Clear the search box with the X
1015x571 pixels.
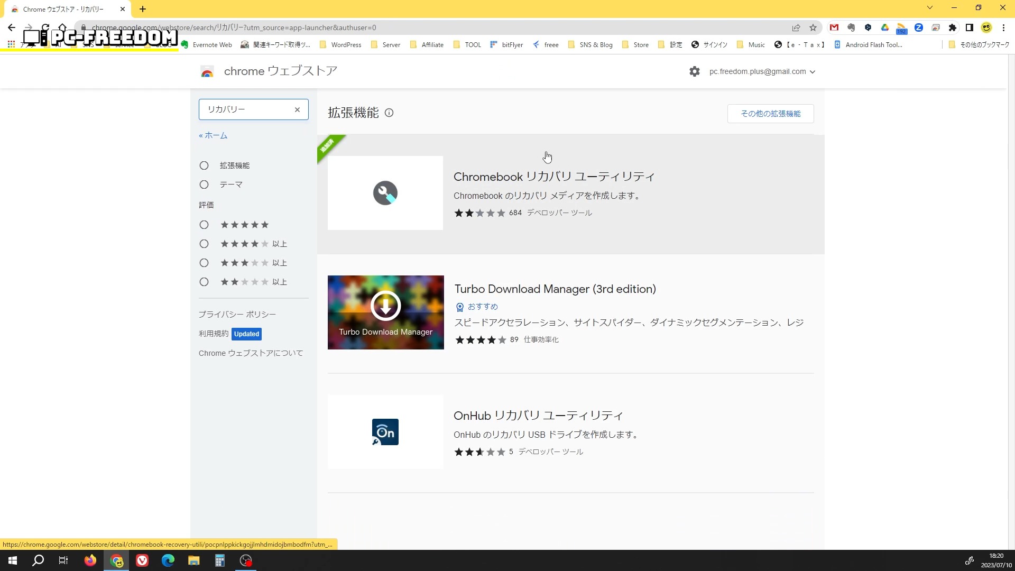tap(297, 109)
